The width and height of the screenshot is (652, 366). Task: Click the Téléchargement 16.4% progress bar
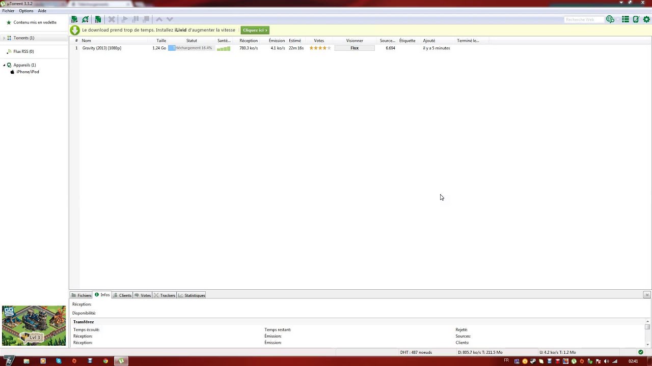click(191, 48)
